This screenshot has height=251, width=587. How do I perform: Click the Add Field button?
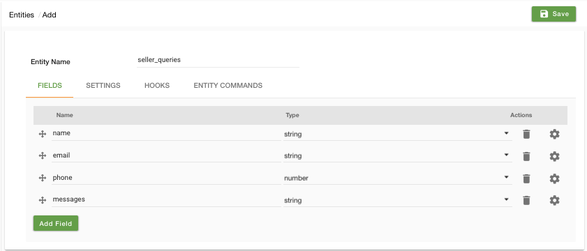pos(56,223)
